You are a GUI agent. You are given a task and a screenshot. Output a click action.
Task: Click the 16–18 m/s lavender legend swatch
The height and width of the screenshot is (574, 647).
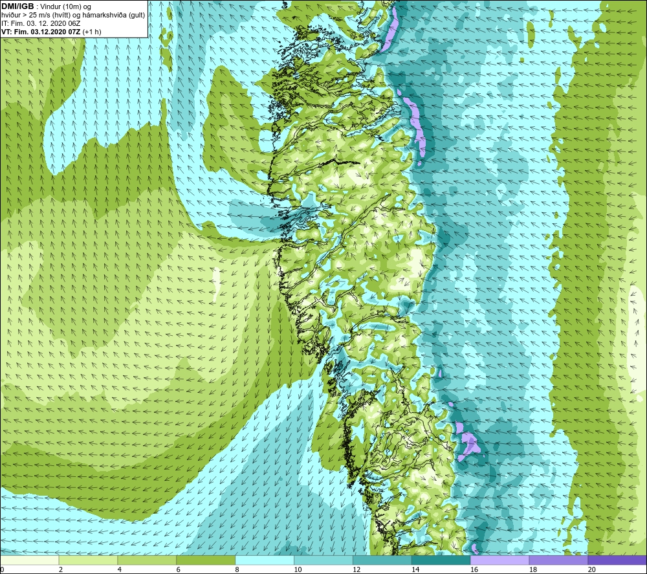[499, 560]
